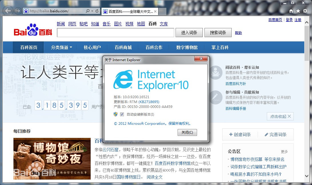Select the 数字博物馆 nav item
The image size is (312, 185).
pyautogui.click(x=187, y=47)
